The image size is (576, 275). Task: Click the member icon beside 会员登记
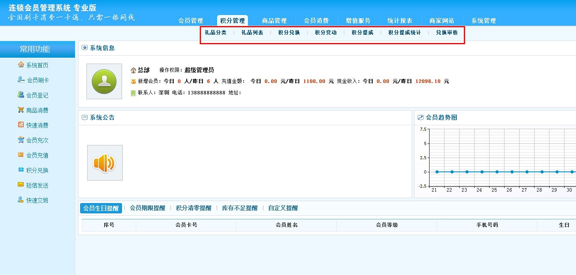tap(21, 95)
